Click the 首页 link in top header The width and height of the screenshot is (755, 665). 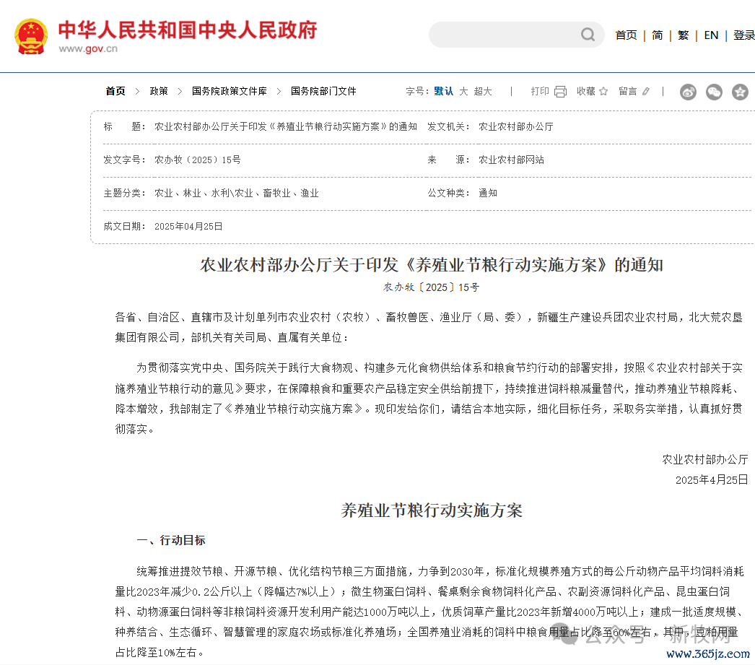pos(626,35)
